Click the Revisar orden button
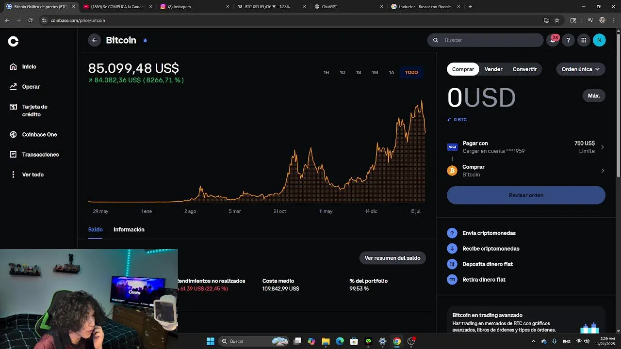 tap(526, 195)
